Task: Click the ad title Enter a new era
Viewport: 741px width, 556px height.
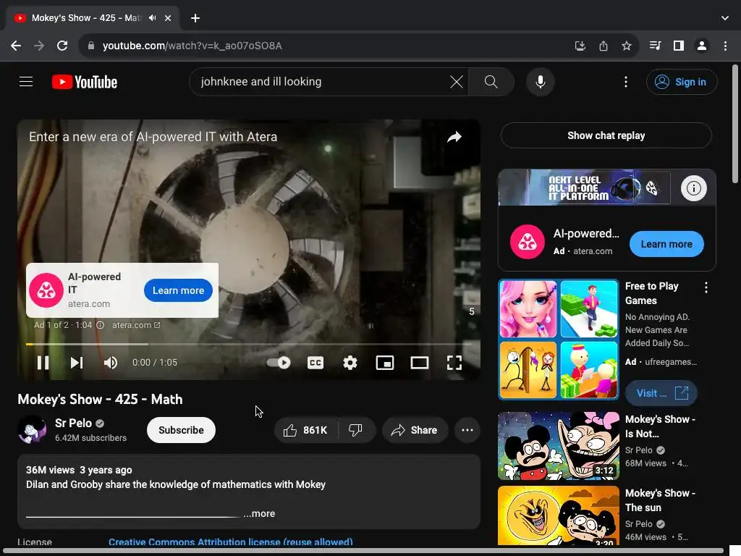Action: [153, 137]
